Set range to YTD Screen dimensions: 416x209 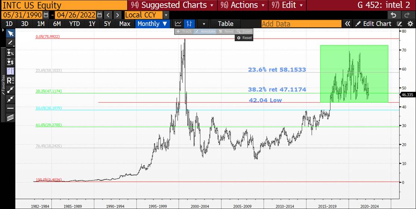click(75, 24)
